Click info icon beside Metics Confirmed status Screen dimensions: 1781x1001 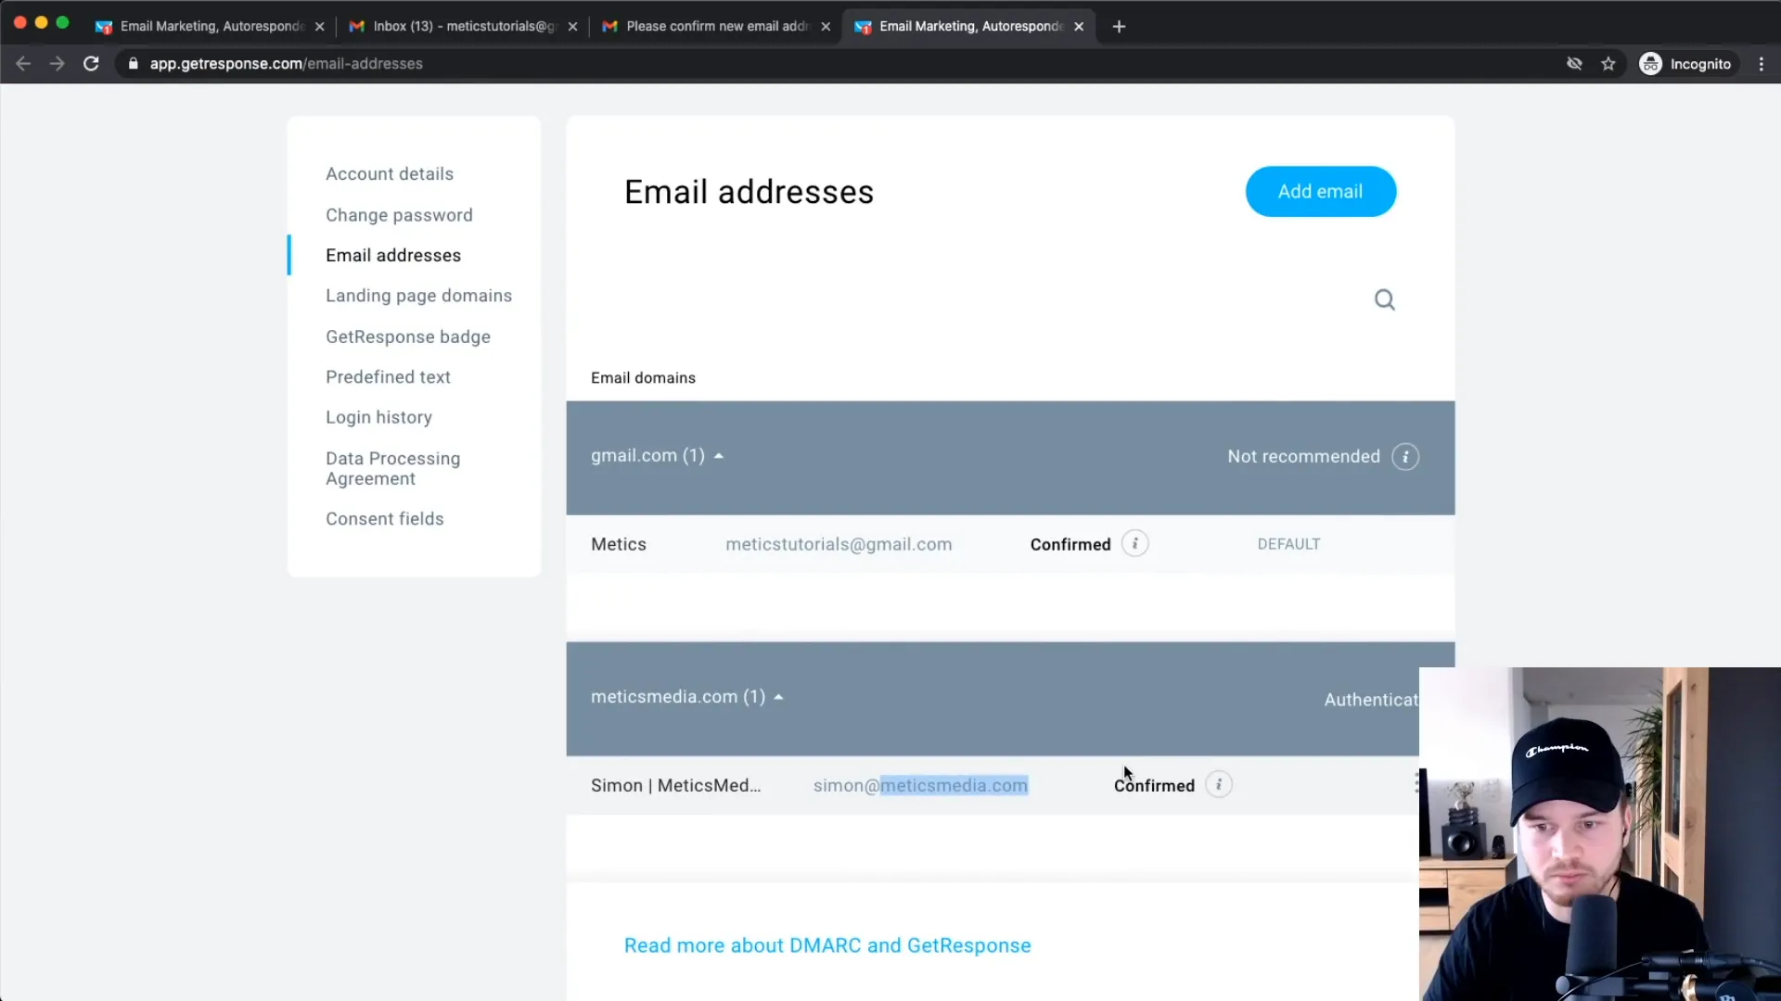(1134, 544)
